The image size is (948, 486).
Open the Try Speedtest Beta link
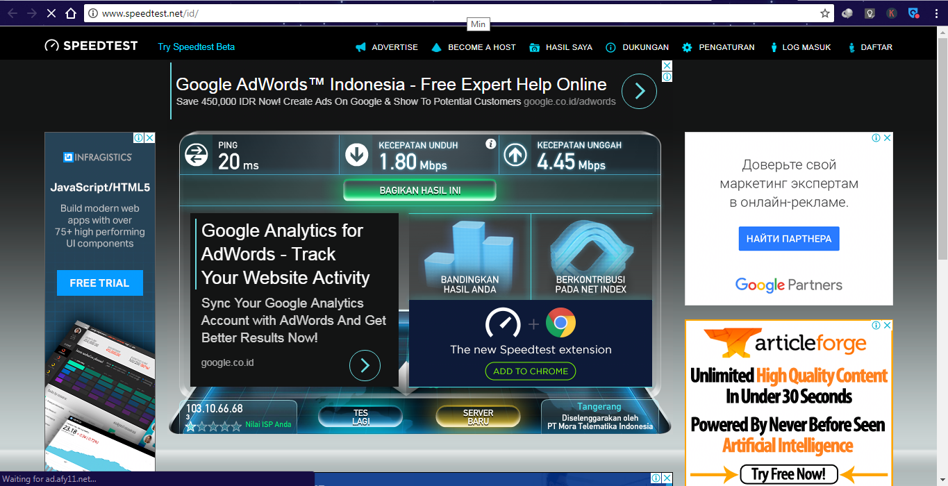click(196, 47)
